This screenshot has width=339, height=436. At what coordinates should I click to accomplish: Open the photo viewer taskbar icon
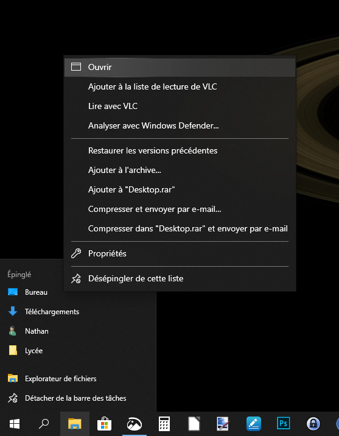pos(135,424)
